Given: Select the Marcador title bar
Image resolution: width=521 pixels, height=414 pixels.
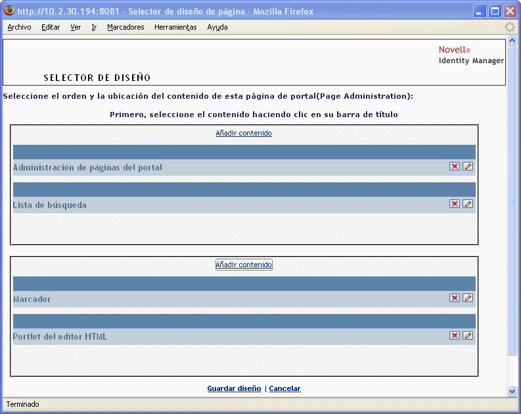Looking at the screenshot, I should click(x=244, y=284).
